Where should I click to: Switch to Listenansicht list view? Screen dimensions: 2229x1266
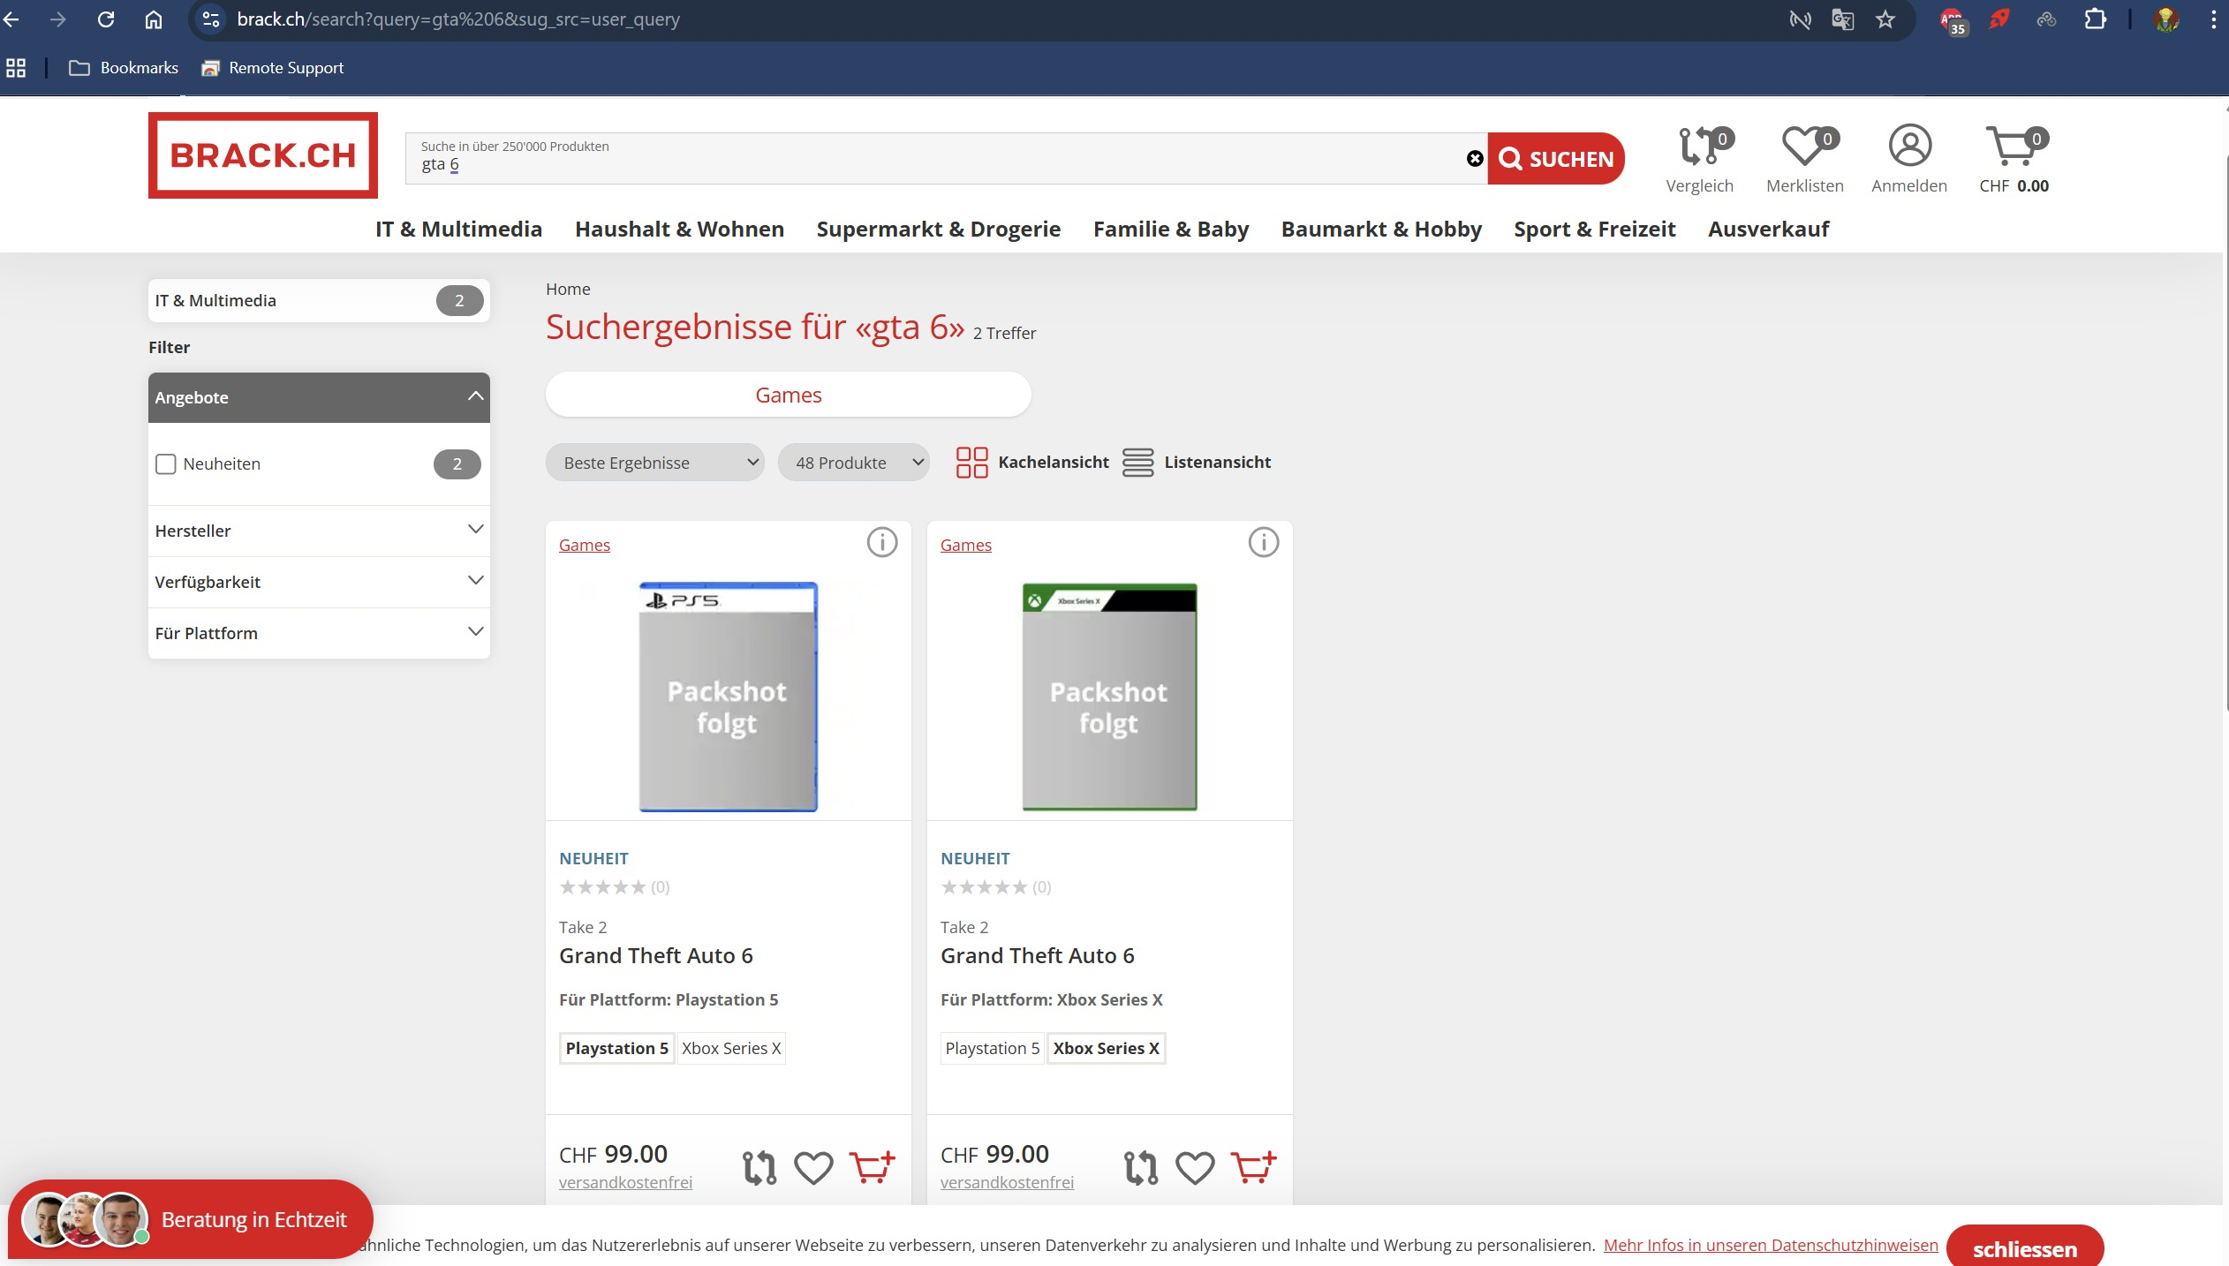click(1197, 462)
